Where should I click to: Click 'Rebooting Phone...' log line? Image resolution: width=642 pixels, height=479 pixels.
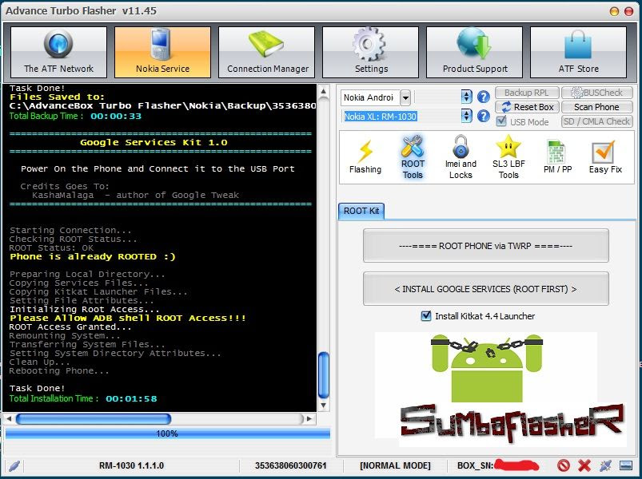[59, 371]
